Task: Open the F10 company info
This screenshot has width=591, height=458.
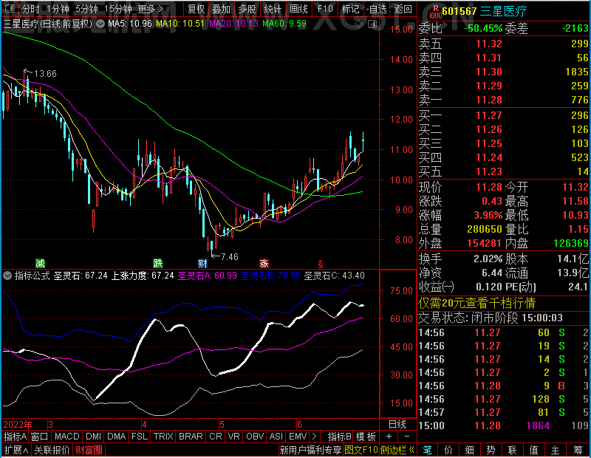Action: coord(325,9)
